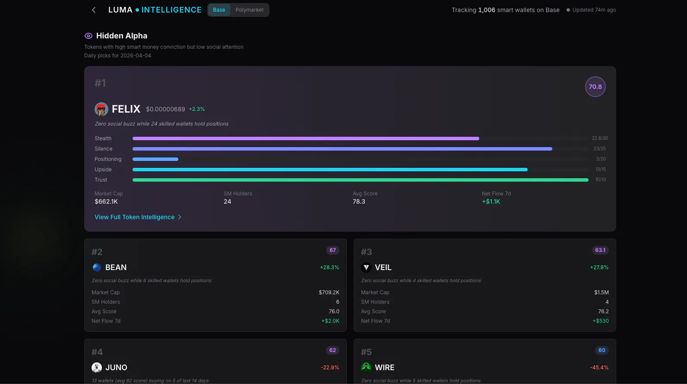Image resolution: width=687 pixels, height=384 pixels.
Task: Click the 67 score badge on BEAN
Action: pos(332,250)
